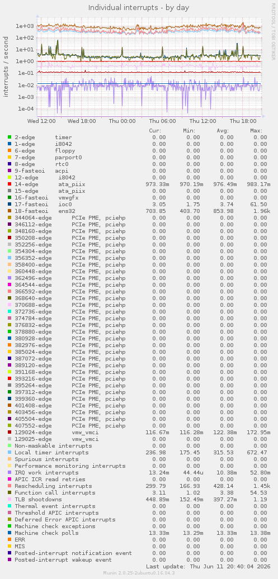This screenshot has height=579, width=278.
Task: Click the Avg: column header
Action: [x=223, y=131]
